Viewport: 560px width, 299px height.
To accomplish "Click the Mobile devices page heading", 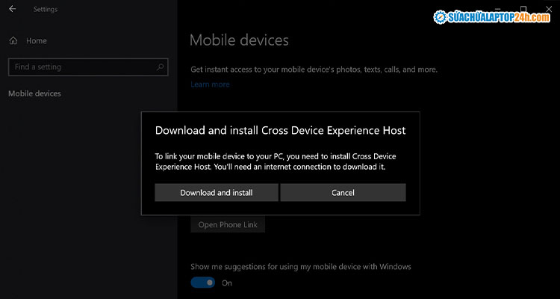I will (239, 40).
